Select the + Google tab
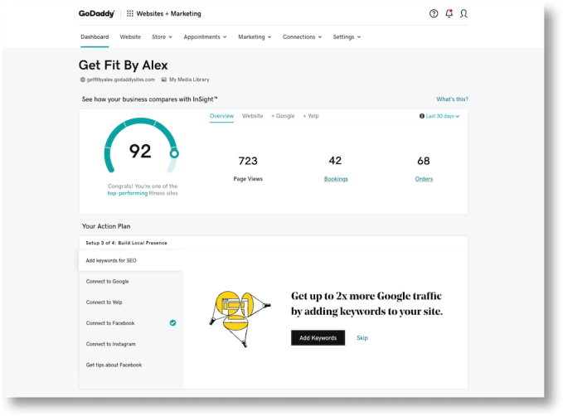This screenshot has height=416, width=563. 283,116
